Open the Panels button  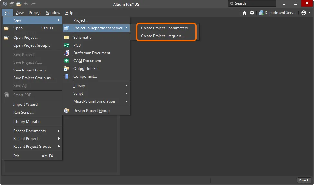(x=304, y=180)
